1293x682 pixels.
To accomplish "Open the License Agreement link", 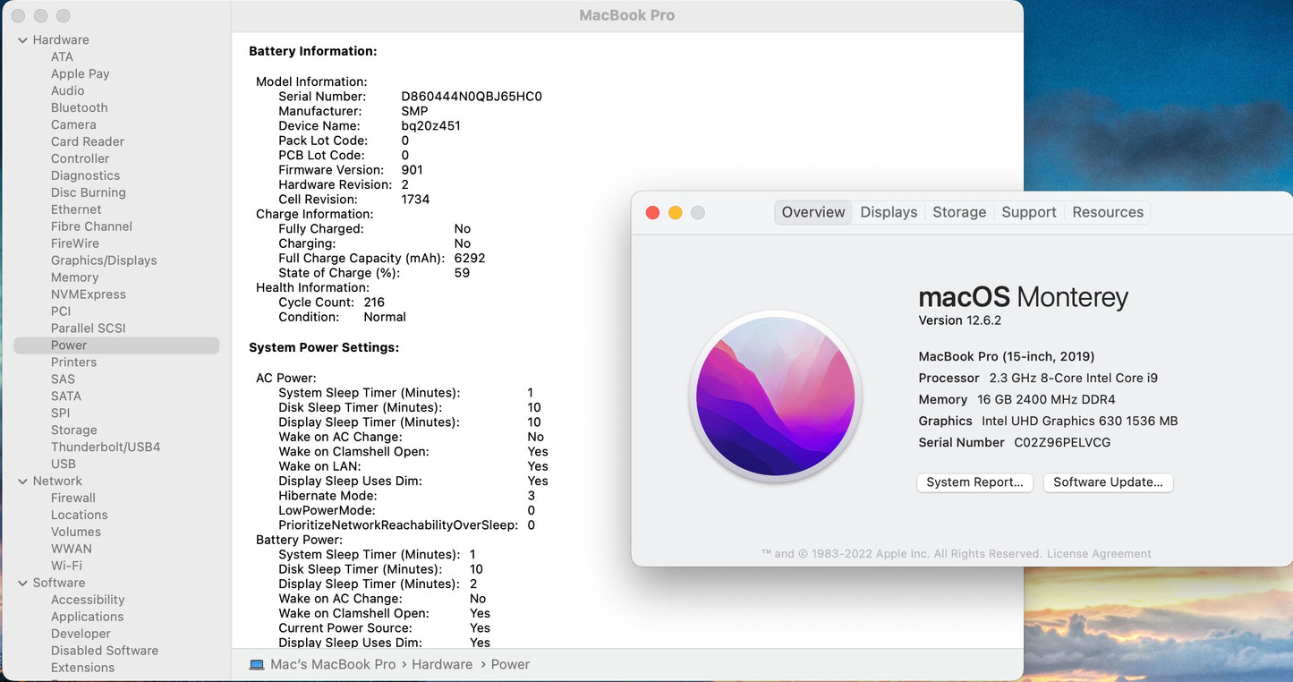I will 1099,554.
